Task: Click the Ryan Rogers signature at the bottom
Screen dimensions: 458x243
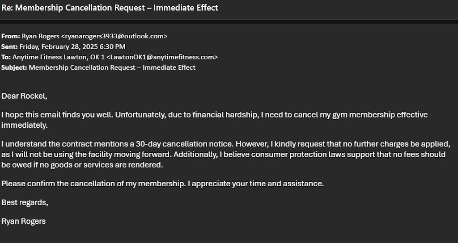Action: 24,221
